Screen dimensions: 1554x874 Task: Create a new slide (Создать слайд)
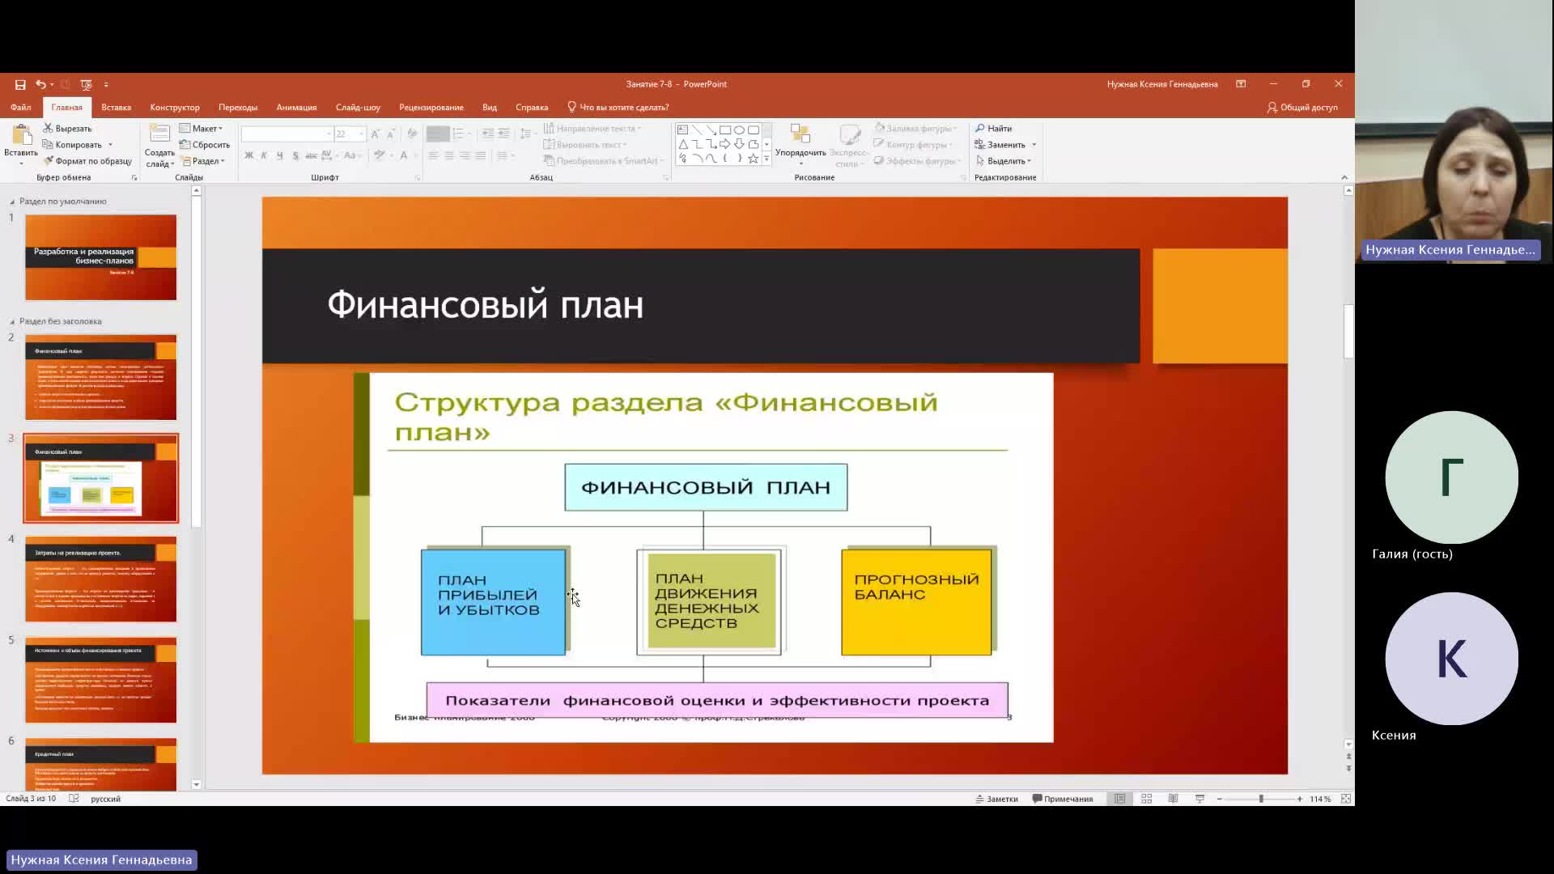159,146
